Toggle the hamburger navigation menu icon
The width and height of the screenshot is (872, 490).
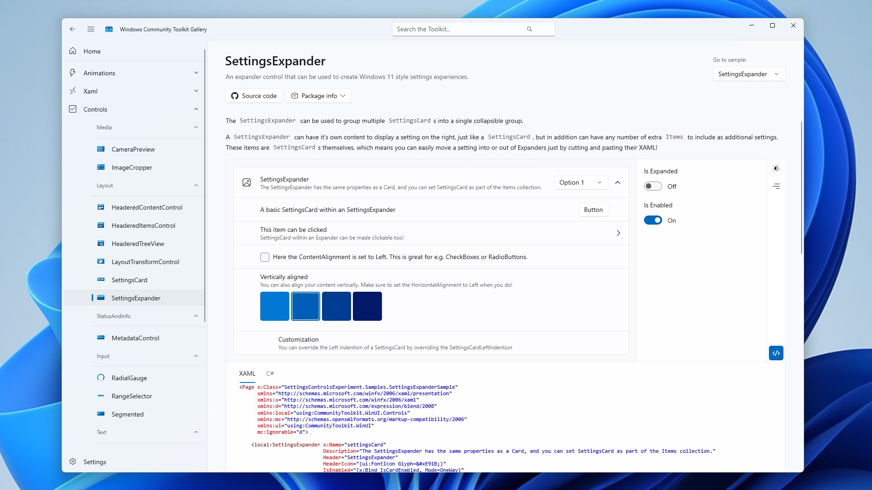point(91,29)
